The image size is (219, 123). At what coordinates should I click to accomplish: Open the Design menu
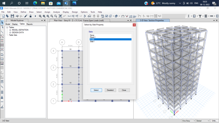point(75,12)
